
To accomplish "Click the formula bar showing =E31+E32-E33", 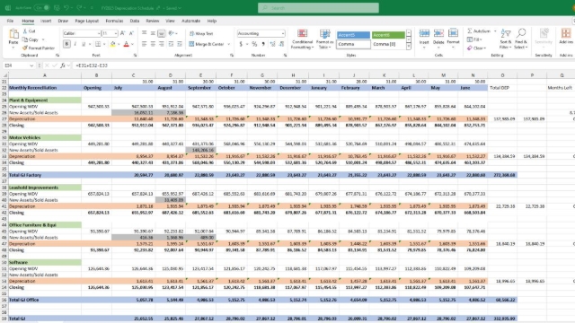I will coord(323,65).
